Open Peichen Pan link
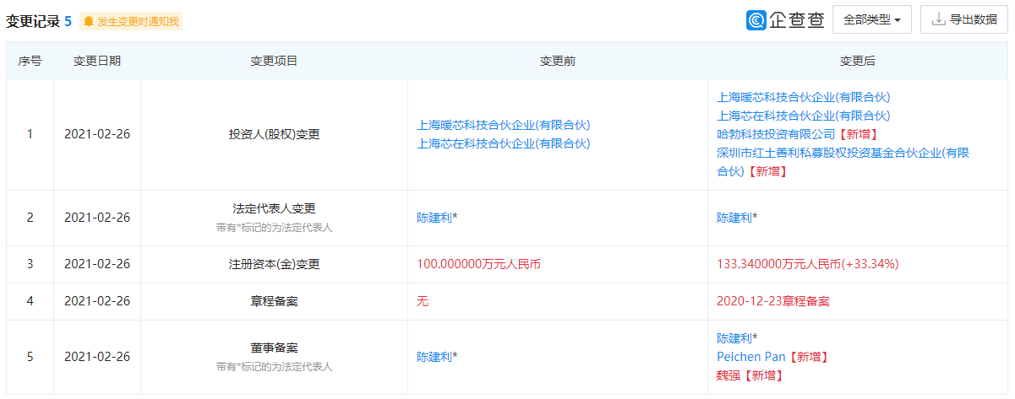 752,357
